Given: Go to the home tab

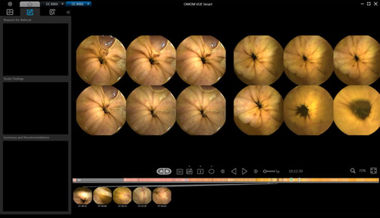Looking at the screenshot, I should (x=29, y=4).
